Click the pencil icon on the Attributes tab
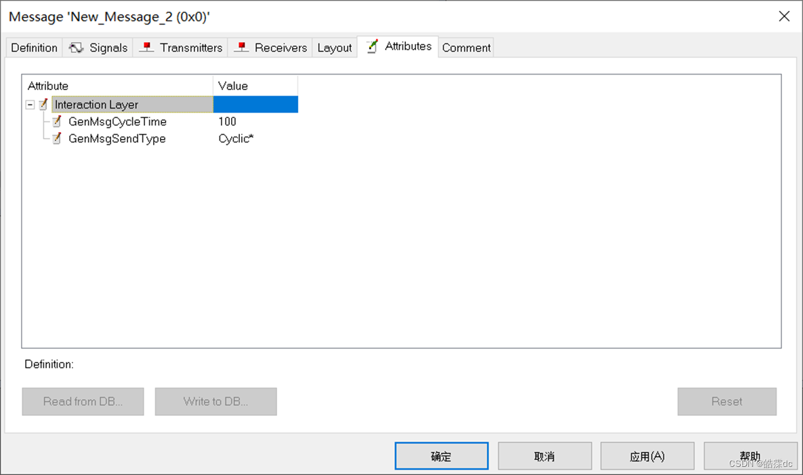Viewport: 803px width, 475px height. coord(371,46)
